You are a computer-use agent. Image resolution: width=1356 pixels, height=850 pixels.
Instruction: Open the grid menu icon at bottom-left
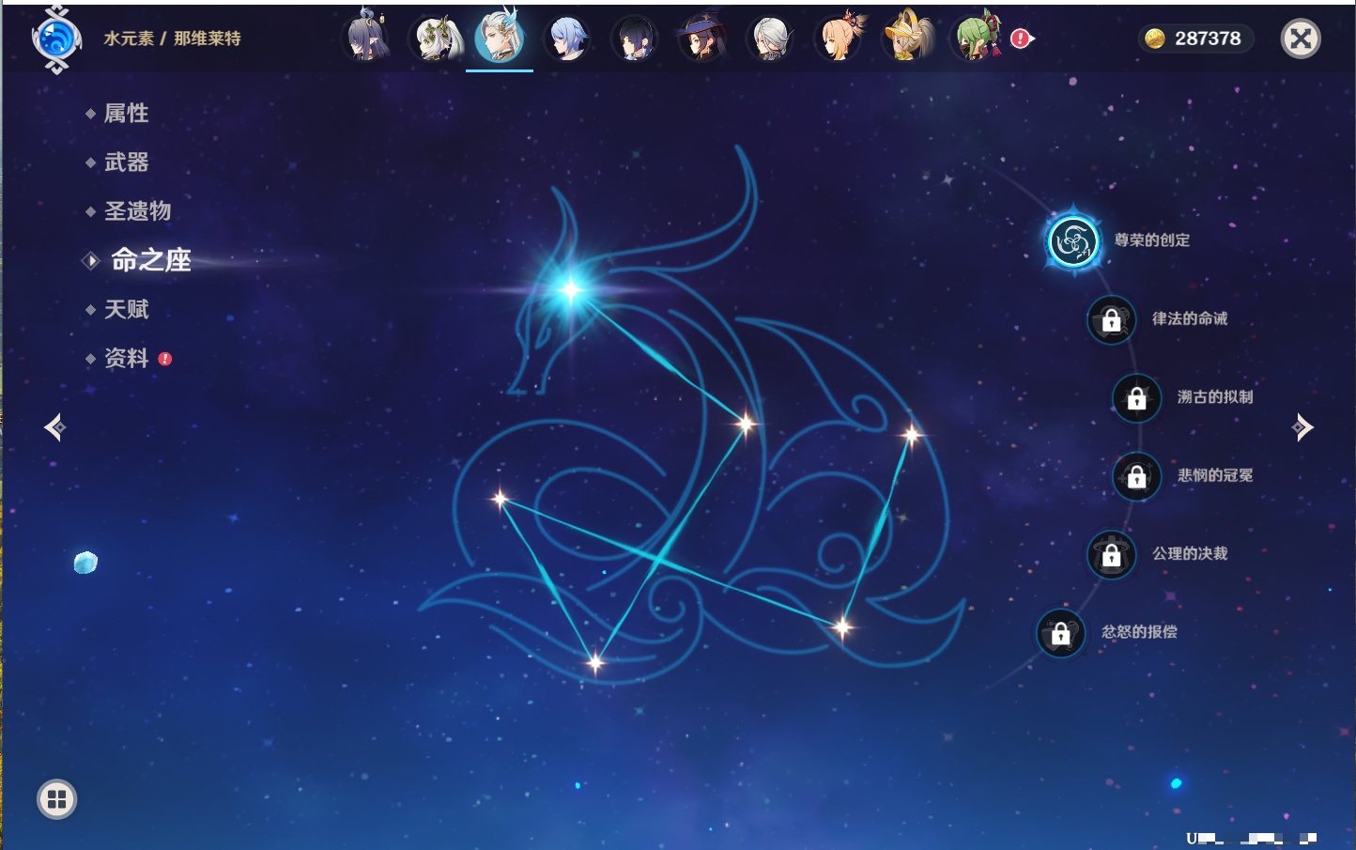(x=56, y=799)
